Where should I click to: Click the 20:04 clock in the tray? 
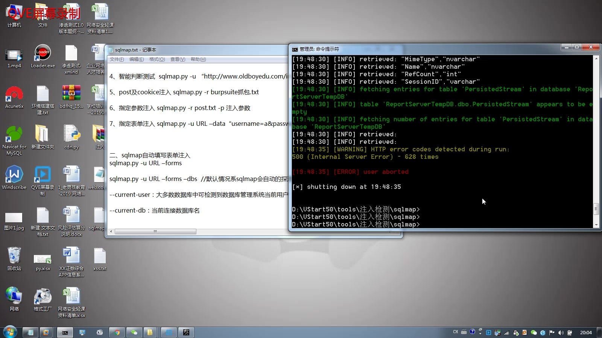[586, 332]
